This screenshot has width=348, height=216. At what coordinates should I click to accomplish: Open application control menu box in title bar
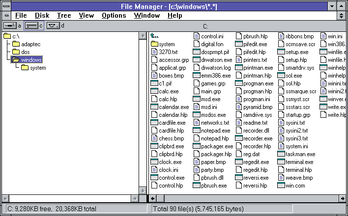point(6,6)
